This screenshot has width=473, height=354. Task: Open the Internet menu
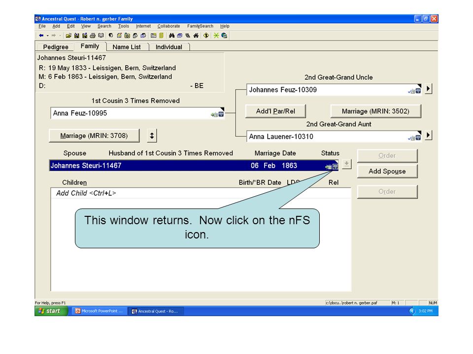[143, 26]
